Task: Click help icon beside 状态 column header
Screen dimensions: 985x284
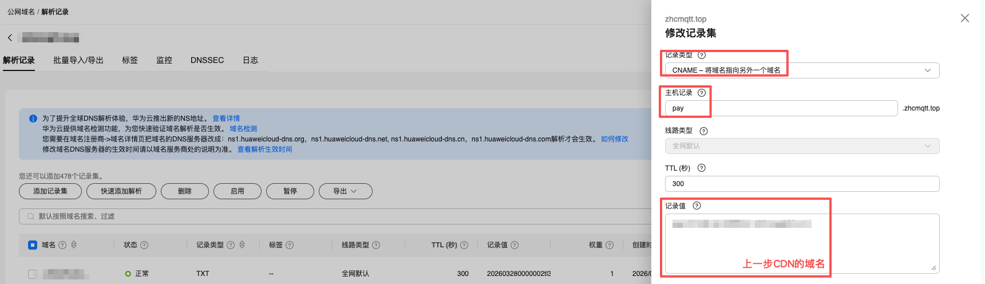Action: (144, 245)
